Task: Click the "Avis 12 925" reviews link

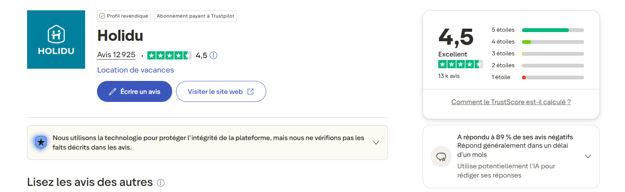Action: [116, 55]
